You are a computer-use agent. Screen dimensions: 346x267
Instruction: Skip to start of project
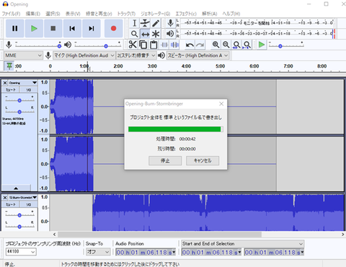pyautogui.click(x=72, y=29)
